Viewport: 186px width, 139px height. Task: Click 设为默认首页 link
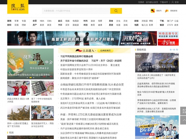point(152,2)
